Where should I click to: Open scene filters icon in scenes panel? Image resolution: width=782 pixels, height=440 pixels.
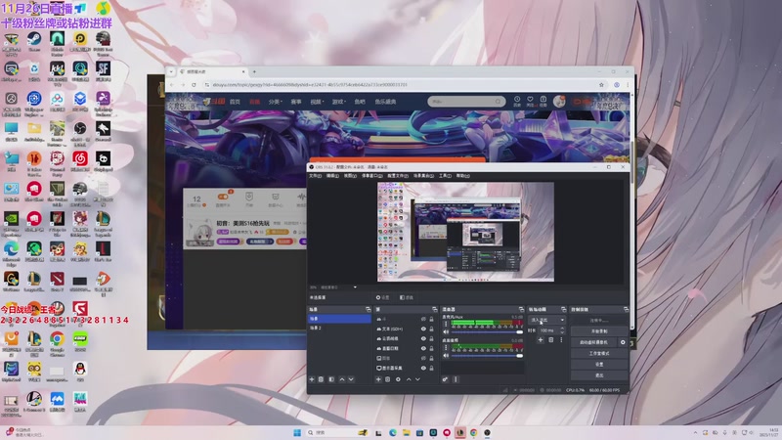click(331, 379)
